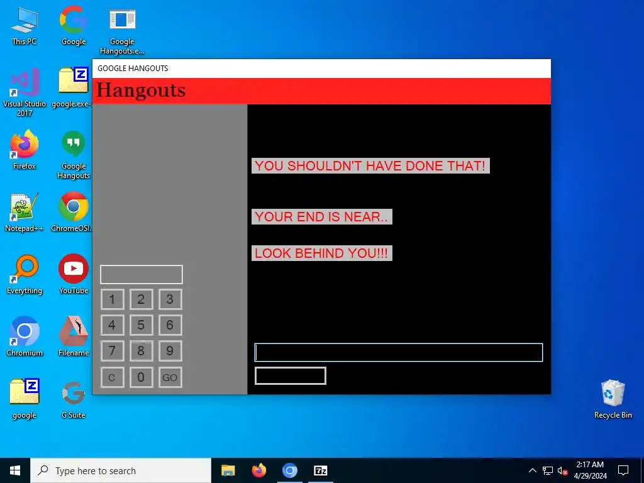Open This PC desktop icon
This screenshot has width=644, height=483.
tap(25, 26)
